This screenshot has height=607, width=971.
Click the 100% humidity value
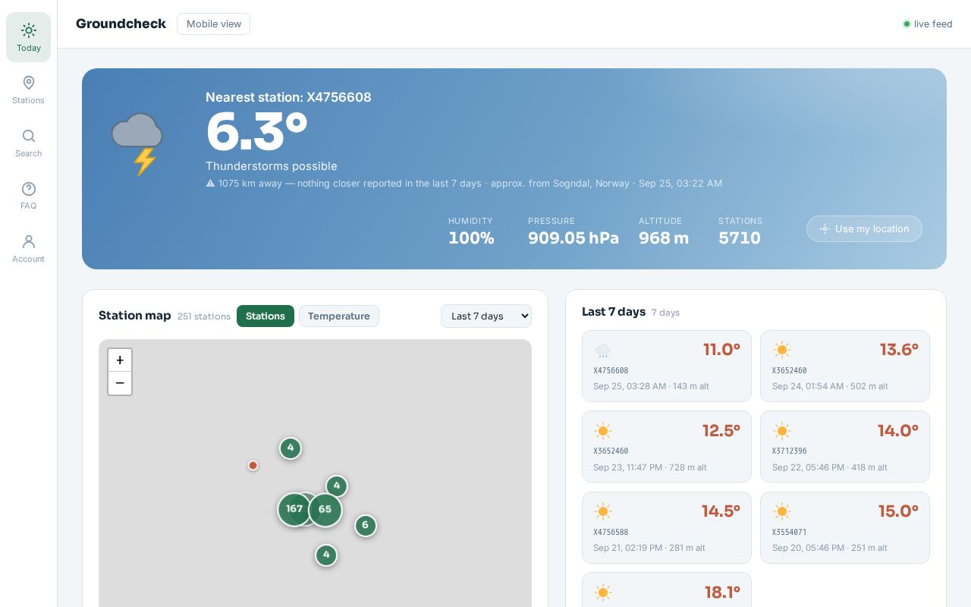click(x=471, y=238)
